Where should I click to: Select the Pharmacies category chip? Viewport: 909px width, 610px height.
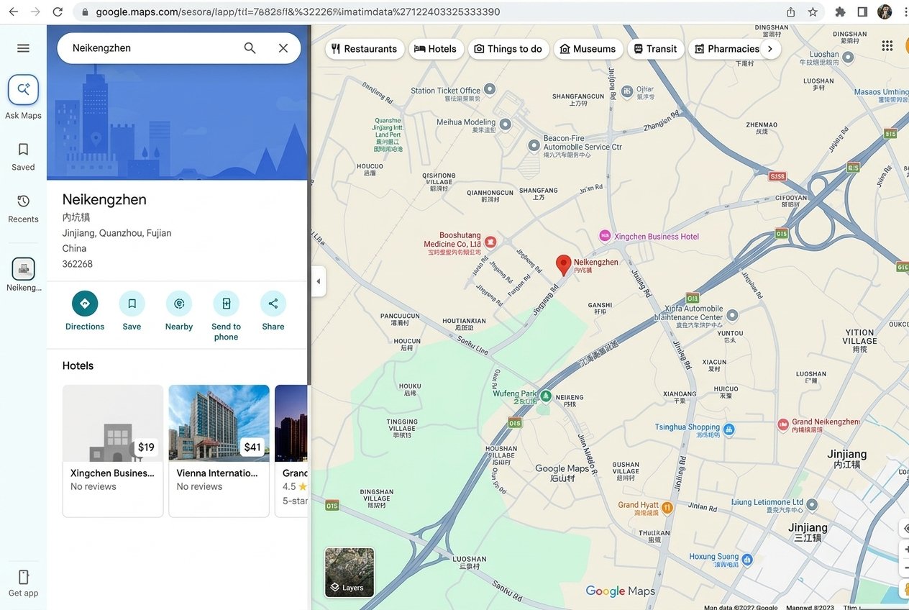pyautogui.click(x=727, y=49)
